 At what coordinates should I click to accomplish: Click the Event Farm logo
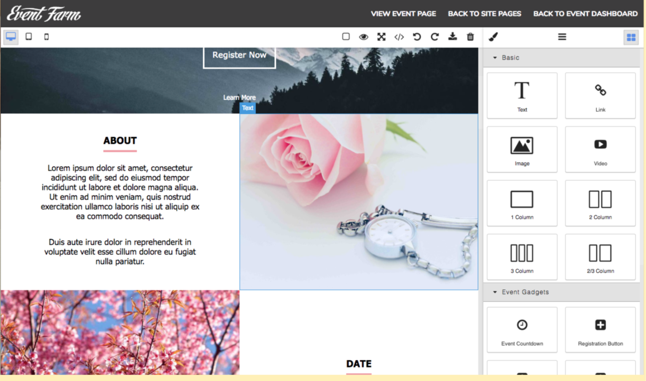point(44,14)
